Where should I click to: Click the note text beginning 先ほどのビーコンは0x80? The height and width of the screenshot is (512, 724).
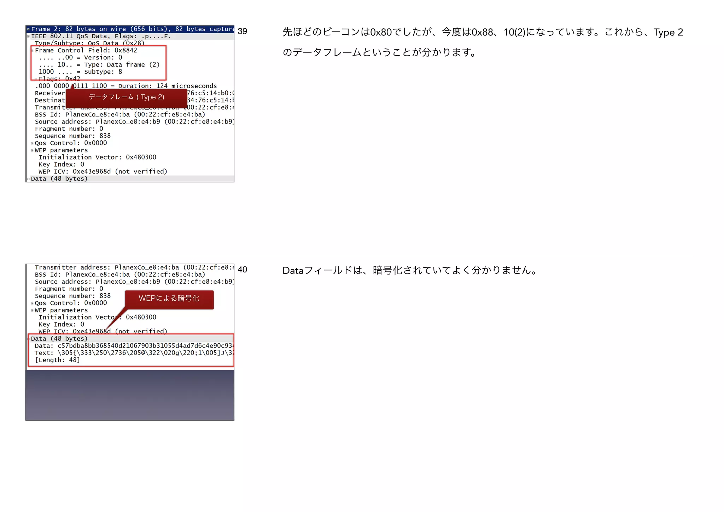(483, 32)
